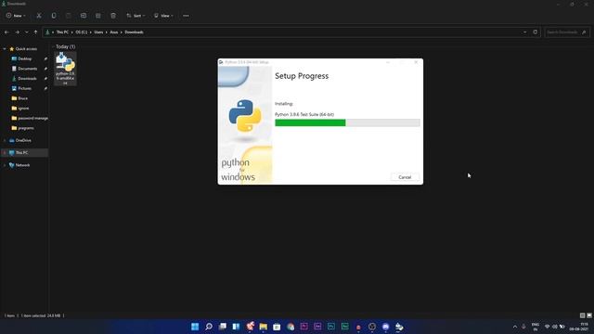
Task: Open OBS Studio from the taskbar
Action: pos(372,327)
